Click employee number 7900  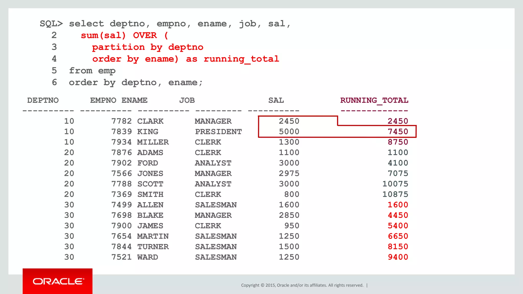tap(122, 226)
